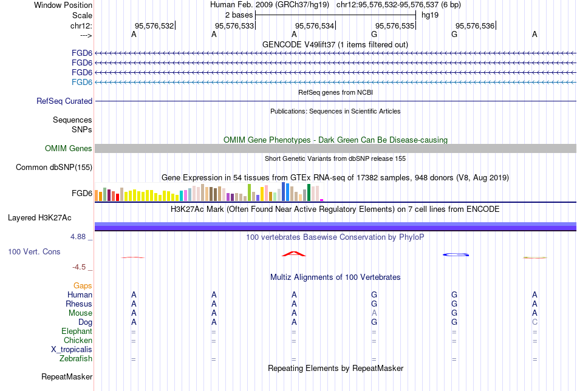Viewport: 577px width, 391px height.
Task: Click the blue G in the PhyloP conservation track
Action: 456,254
